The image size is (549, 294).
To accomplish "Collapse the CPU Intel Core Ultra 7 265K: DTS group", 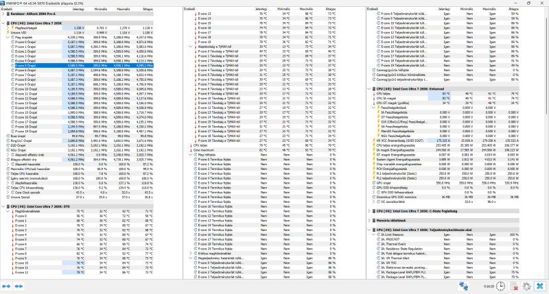I will pos(3,206).
